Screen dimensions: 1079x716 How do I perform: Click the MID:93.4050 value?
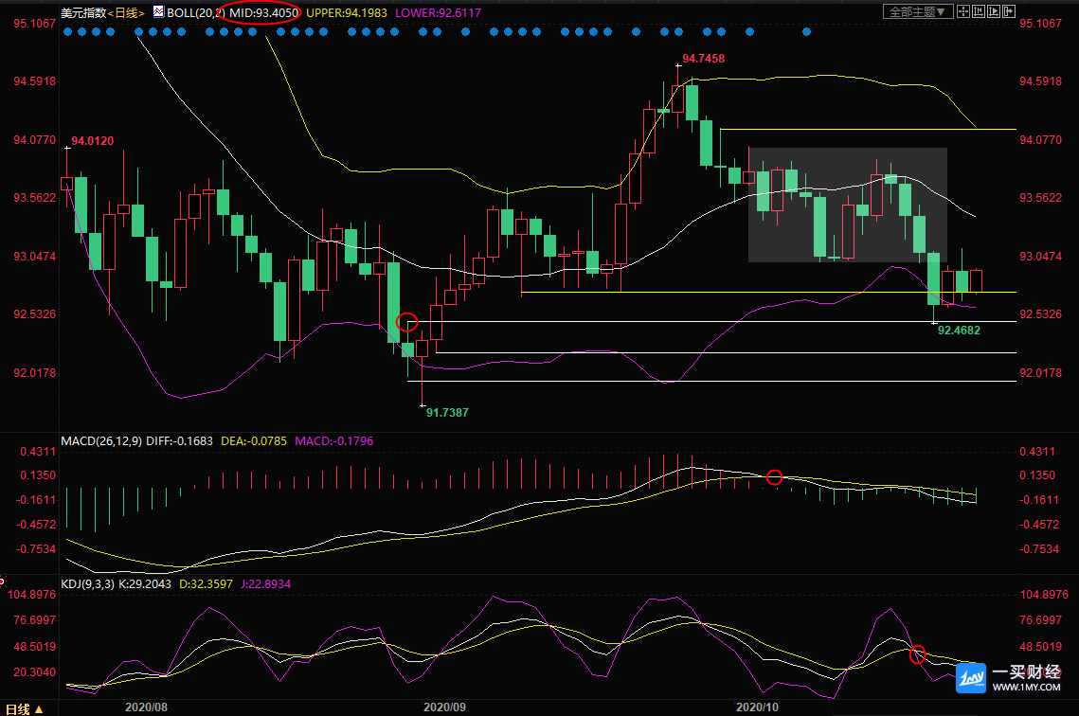[264, 13]
